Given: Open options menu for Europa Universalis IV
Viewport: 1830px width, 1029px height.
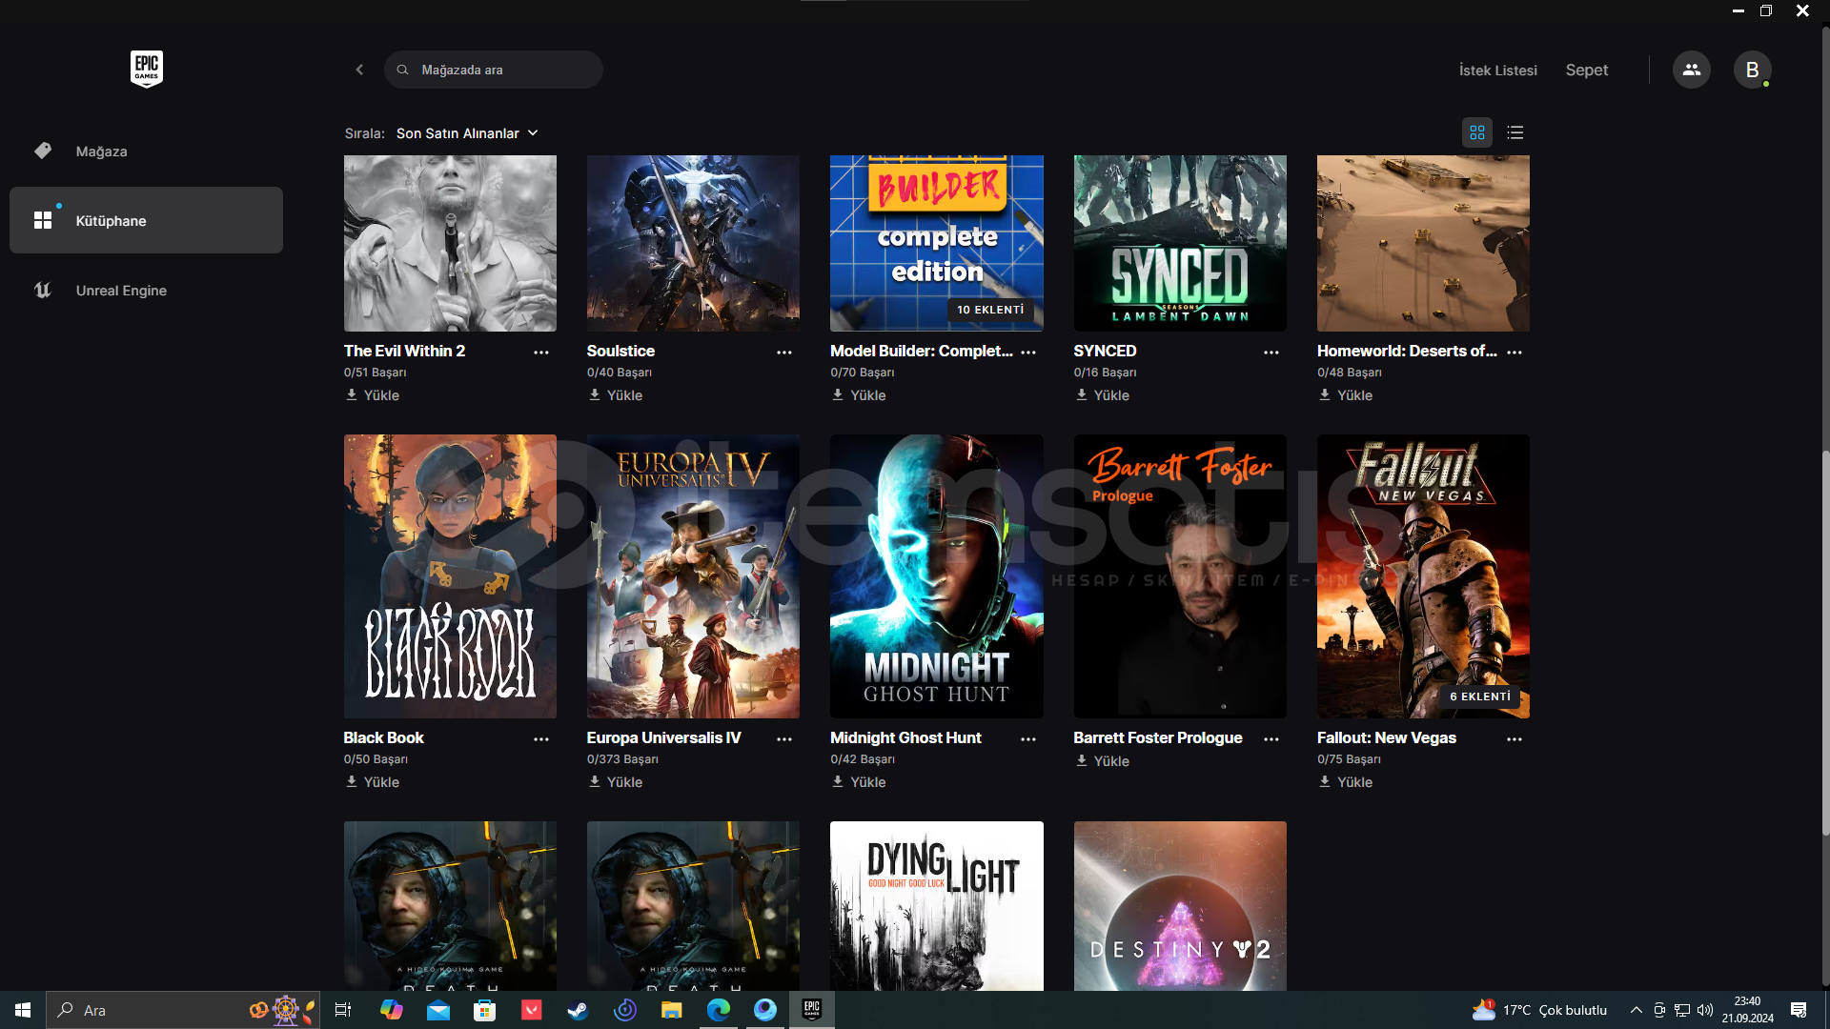Looking at the screenshot, I should pos(784,738).
